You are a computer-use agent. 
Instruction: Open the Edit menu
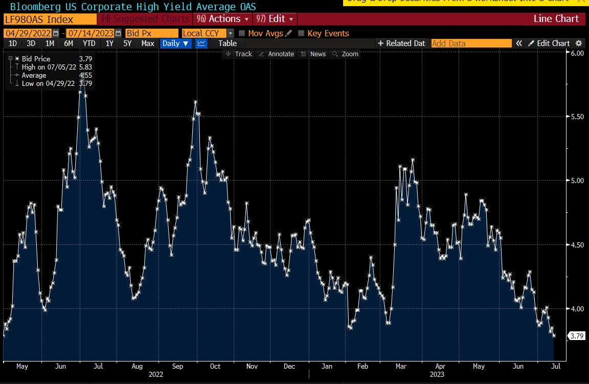[x=275, y=19]
